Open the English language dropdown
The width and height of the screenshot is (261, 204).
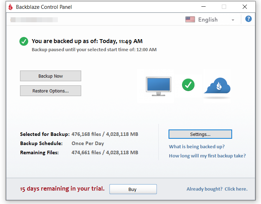coord(208,20)
